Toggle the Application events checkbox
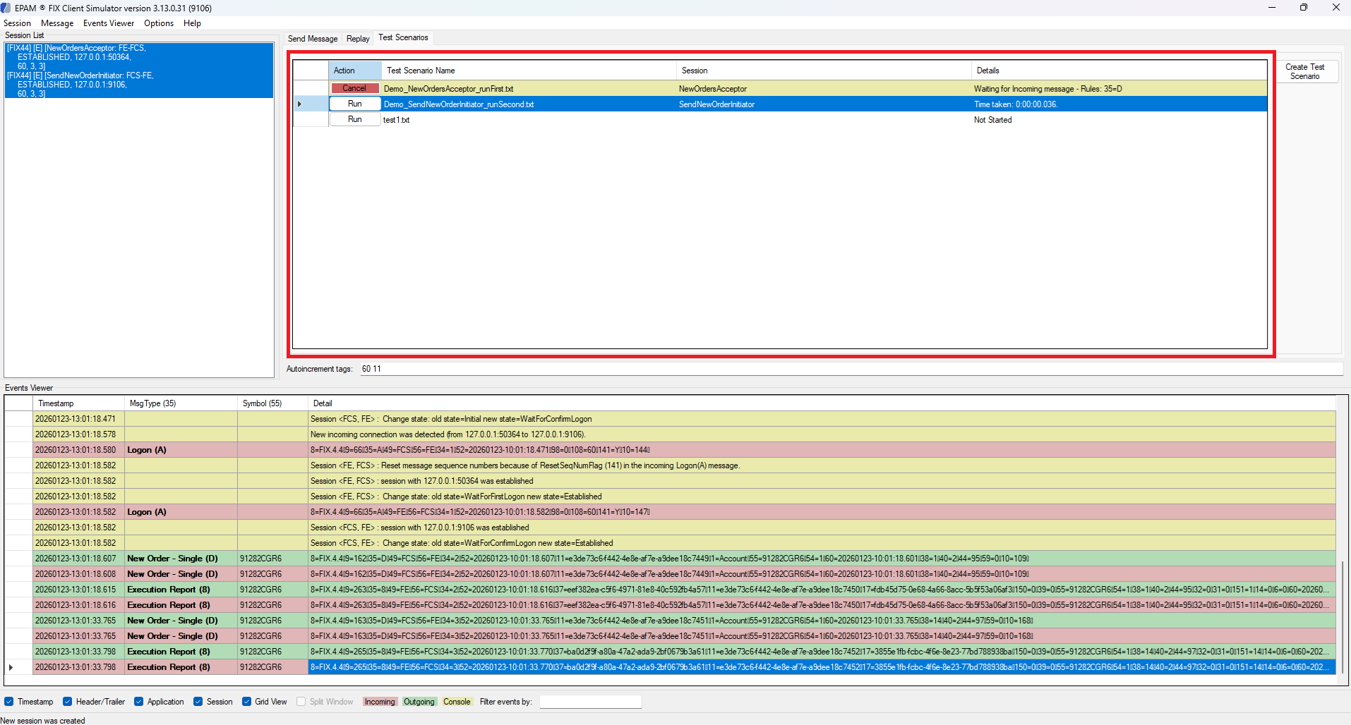The height and width of the screenshot is (725, 1351). coord(139,702)
